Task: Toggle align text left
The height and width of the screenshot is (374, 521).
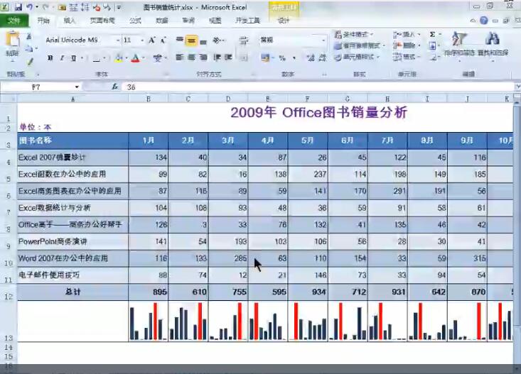Action: [179, 57]
